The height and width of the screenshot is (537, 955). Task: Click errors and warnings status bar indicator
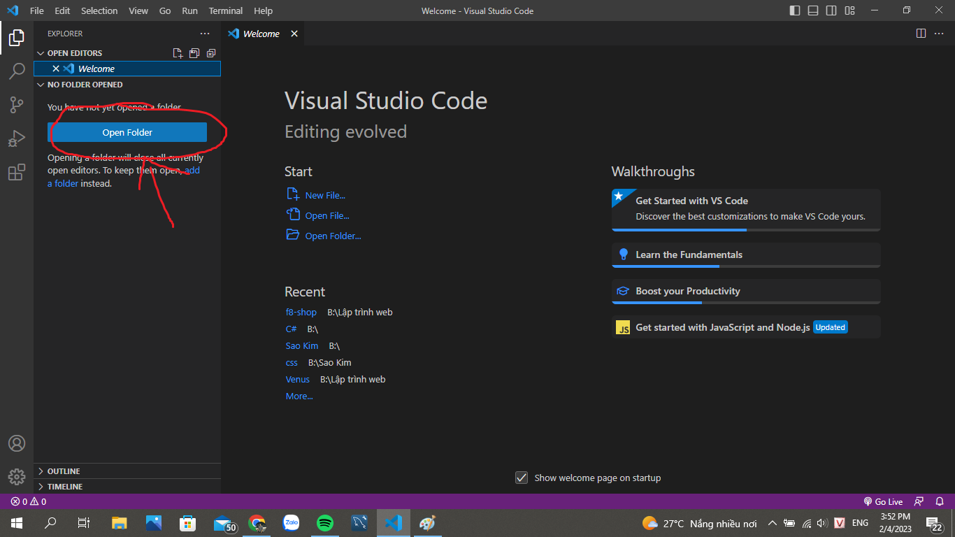coord(29,501)
